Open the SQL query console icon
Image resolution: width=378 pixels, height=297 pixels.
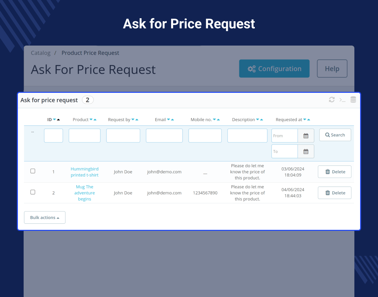[342, 100]
